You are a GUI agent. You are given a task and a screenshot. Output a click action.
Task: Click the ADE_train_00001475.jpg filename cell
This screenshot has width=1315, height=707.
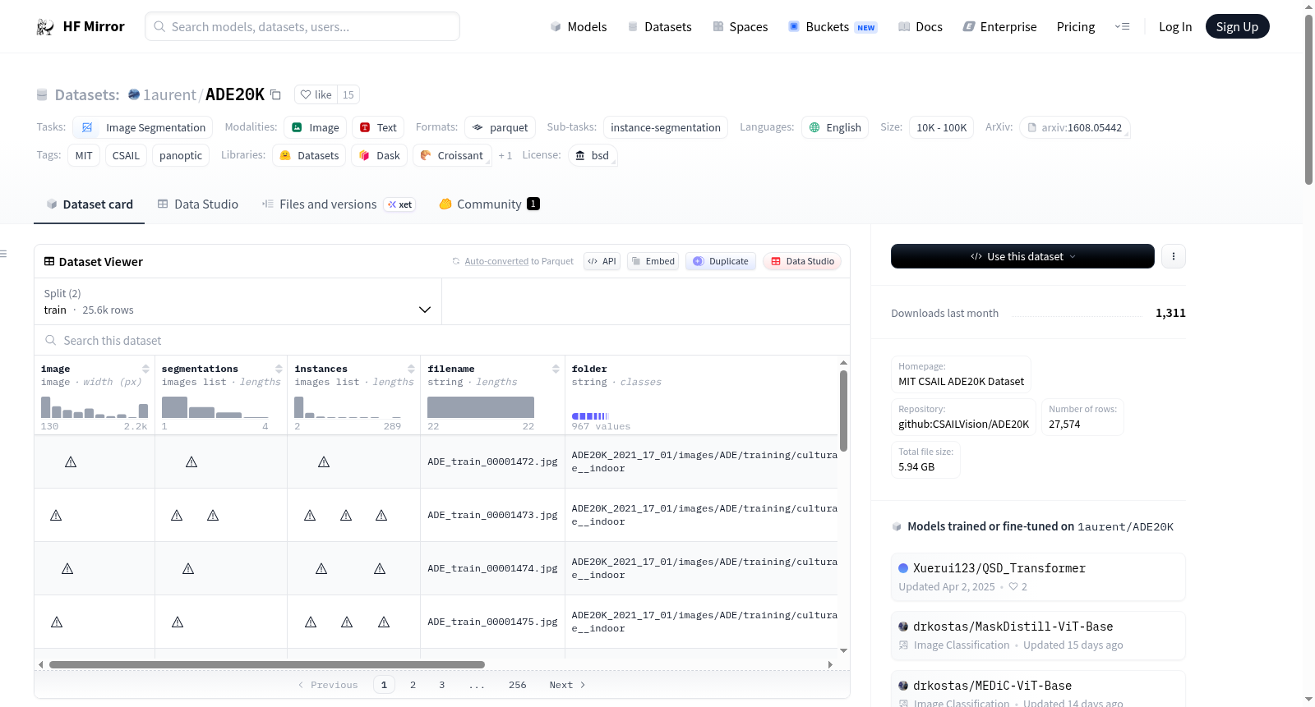coord(492,622)
